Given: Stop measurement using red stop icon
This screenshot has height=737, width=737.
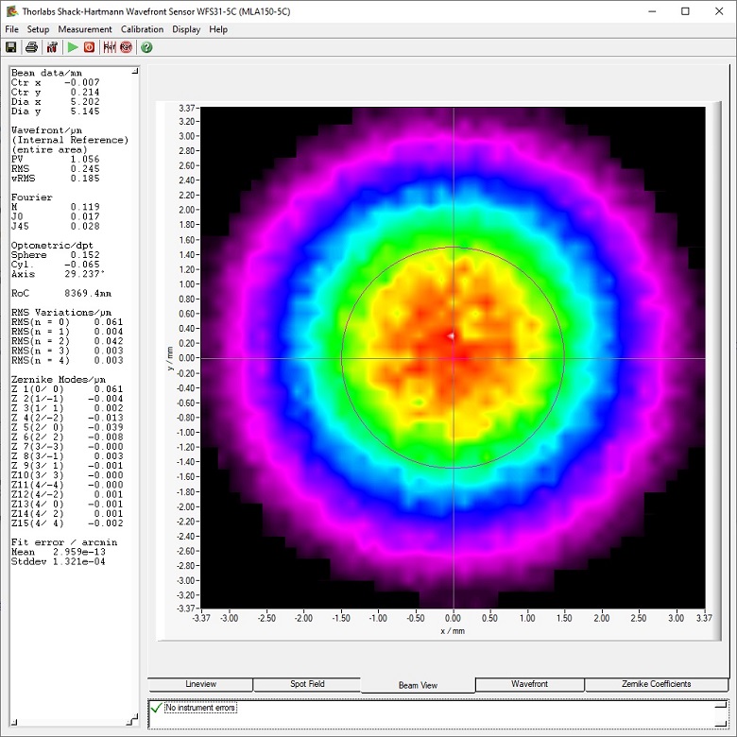Looking at the screenshot, I should (x=90, y=47).
